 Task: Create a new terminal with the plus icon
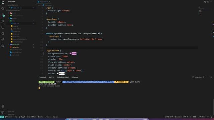[x=203, y=77]
